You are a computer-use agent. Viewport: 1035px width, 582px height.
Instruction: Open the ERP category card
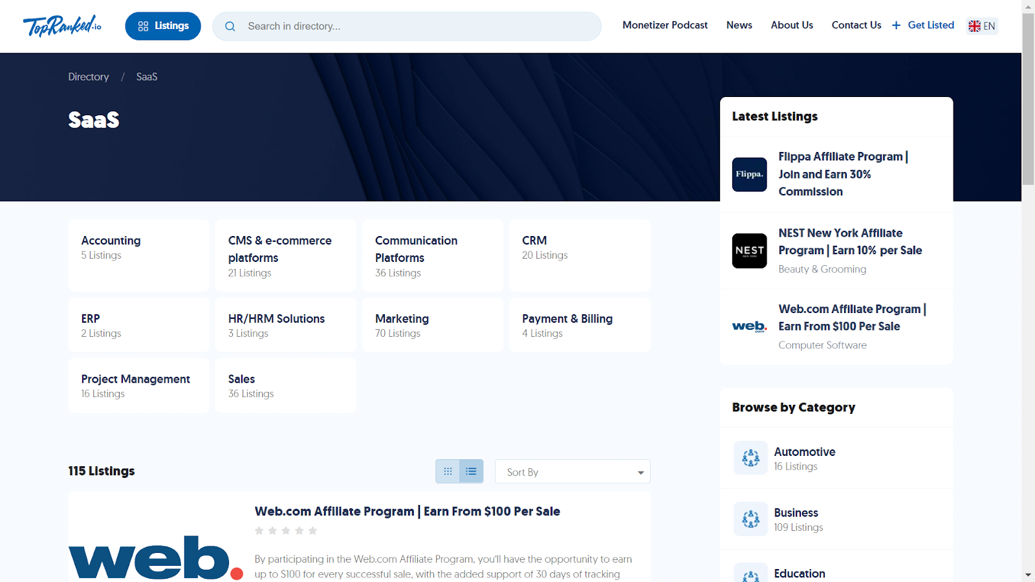click(x=139, y=325)
